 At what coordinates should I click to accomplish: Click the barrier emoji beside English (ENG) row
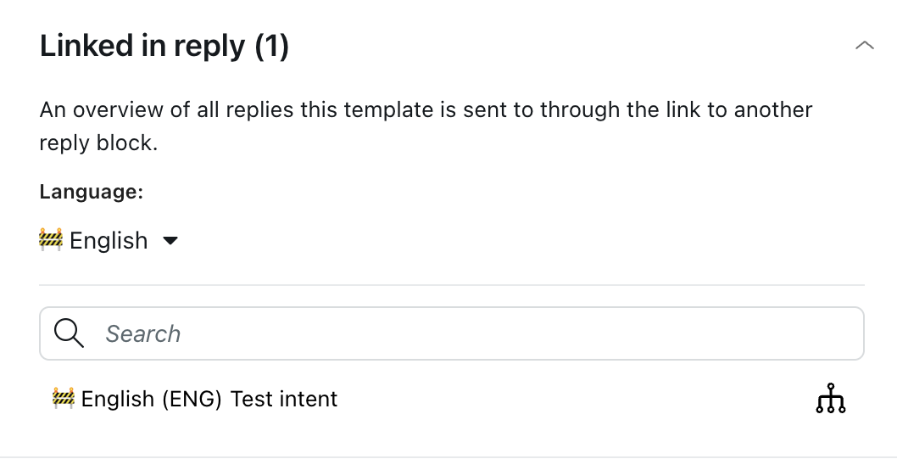[x=63, y=398]
